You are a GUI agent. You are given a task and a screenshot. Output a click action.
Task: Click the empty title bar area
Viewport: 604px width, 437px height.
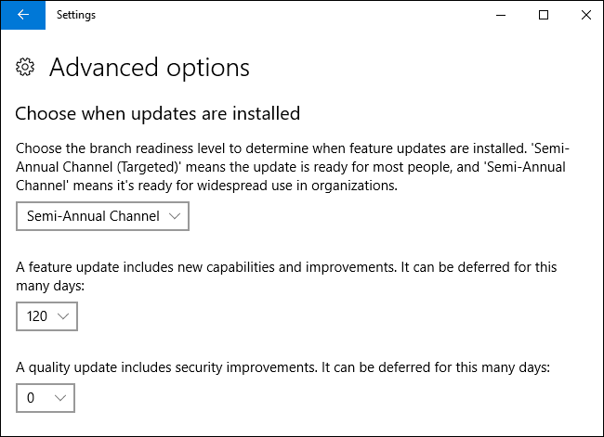pyautogui.click(x=279, y=15)
